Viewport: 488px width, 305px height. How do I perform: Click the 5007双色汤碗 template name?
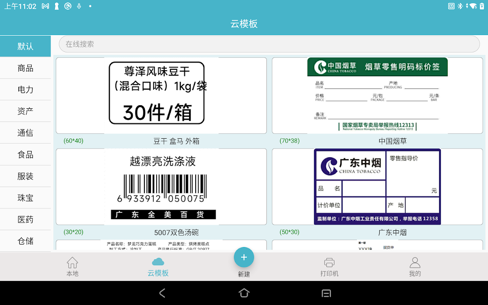(x=177, y=233)
